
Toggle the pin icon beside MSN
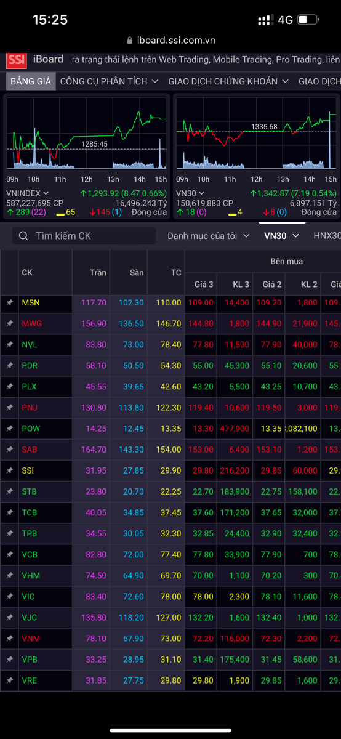(9, 303)
